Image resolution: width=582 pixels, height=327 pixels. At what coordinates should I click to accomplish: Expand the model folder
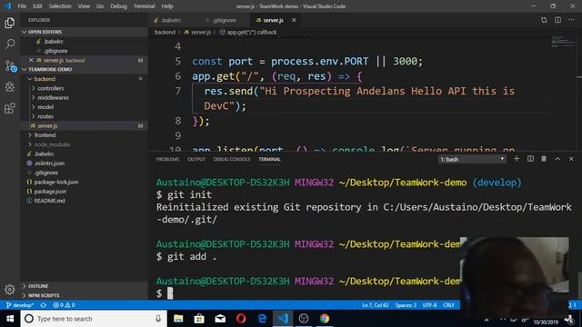[85, 107]
